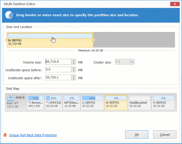Decrease Unallocate space before value
The width and height of the screenshot is (182, 144).
74,71
